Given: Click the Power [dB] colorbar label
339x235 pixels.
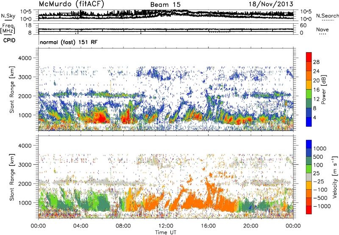Looking at the screenshot, I should coord(324,90).
